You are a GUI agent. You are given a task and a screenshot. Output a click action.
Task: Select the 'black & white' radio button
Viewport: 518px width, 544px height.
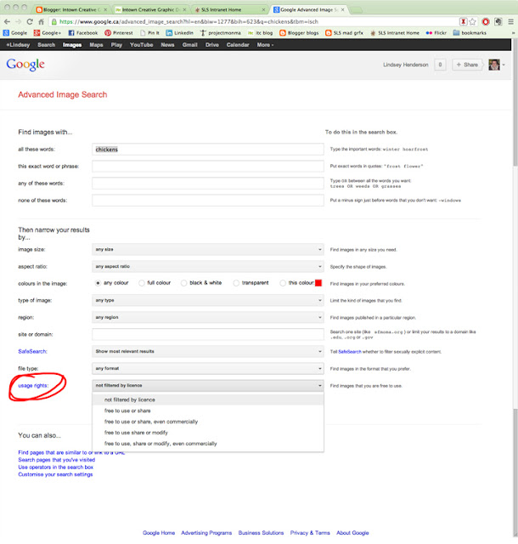[183, 283]
